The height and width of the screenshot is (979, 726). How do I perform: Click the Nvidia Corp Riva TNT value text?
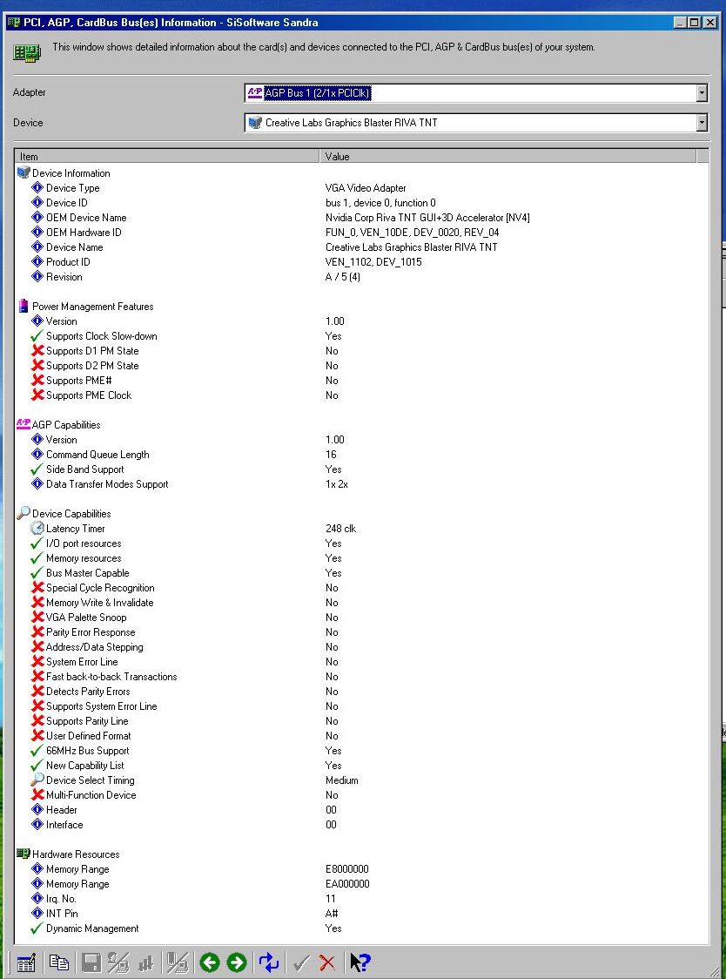pyautogui.click(x=427, y=217)
